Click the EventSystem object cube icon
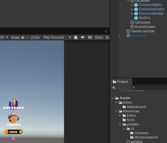Viewport: 167px width, 143px height. click(x=132, y=27)
